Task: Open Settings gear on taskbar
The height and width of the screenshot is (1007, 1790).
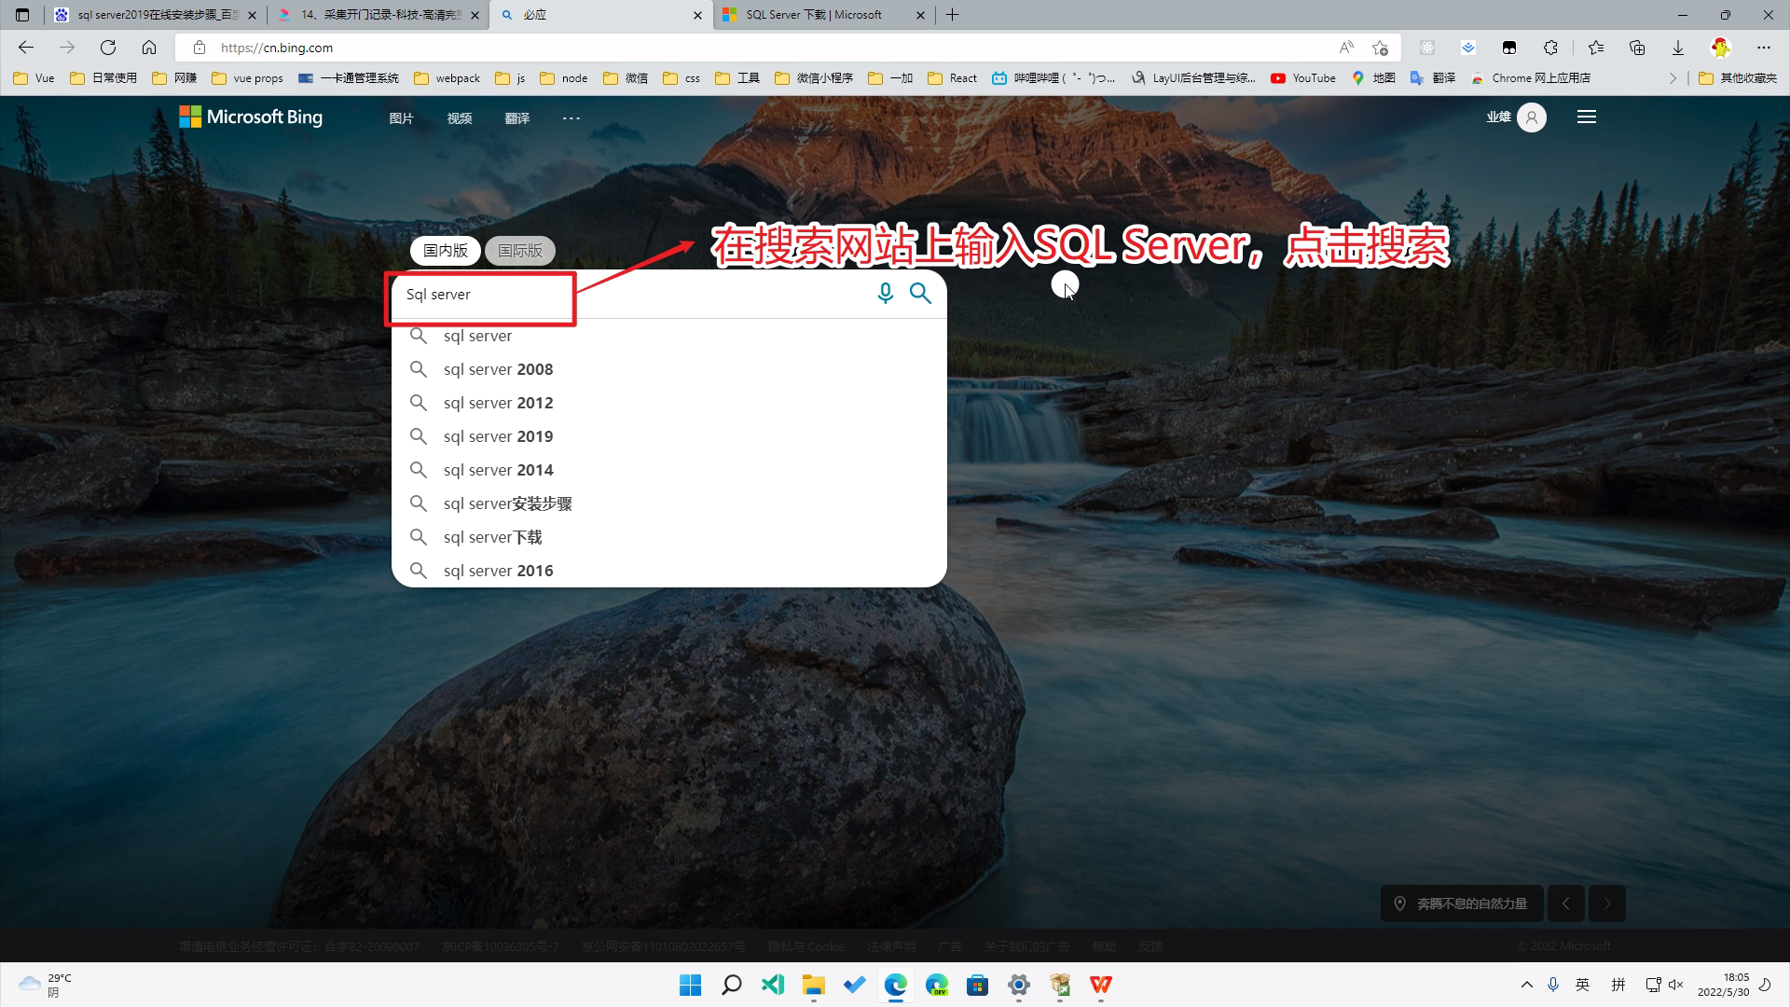Action: [1019, 985]
